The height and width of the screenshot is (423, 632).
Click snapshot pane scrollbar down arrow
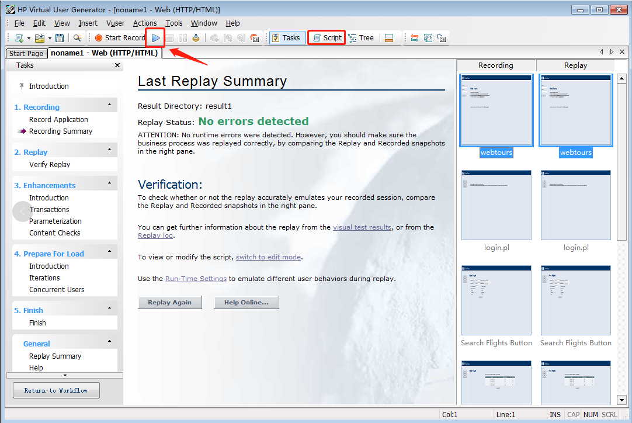coord(621,400)
